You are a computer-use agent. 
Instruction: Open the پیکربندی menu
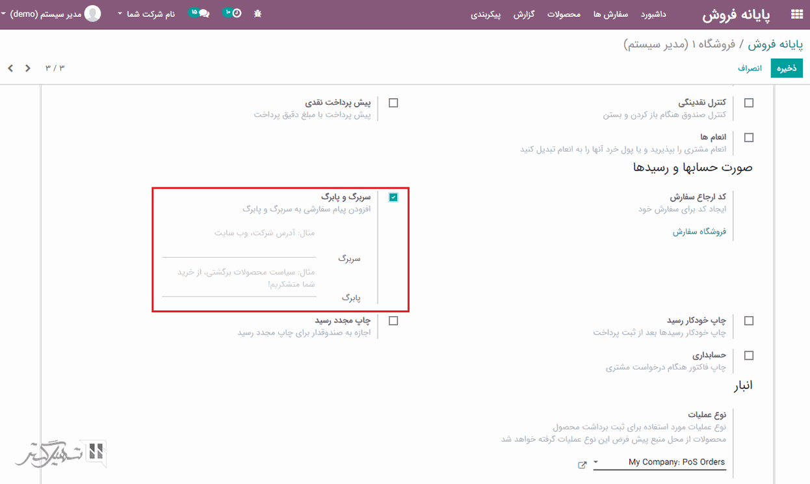click(x=486, y=14)
